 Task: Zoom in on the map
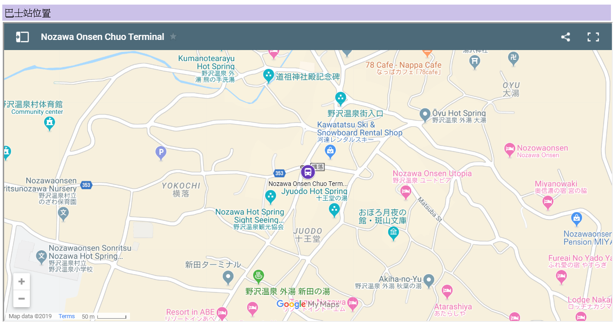click(x=22, y=281)
